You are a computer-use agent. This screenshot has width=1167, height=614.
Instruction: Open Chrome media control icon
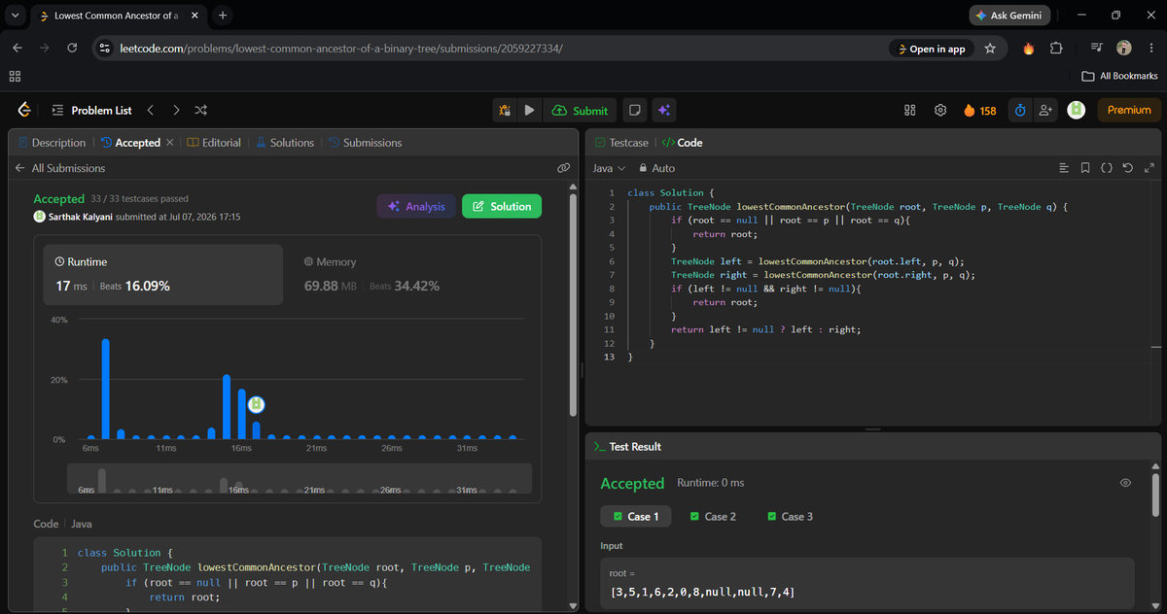click(1097, 49)
